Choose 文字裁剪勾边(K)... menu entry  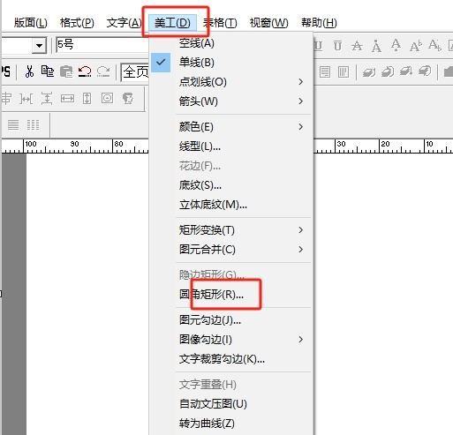point(231,359)
